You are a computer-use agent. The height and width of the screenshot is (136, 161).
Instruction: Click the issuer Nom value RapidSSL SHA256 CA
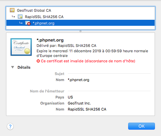[x=87, y=109]
